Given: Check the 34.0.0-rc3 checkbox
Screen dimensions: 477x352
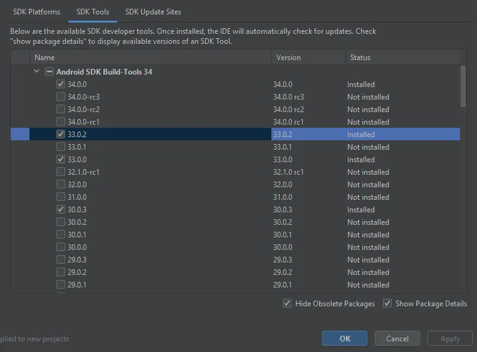Looking at the screenshot, I should [x=61, y=96].
